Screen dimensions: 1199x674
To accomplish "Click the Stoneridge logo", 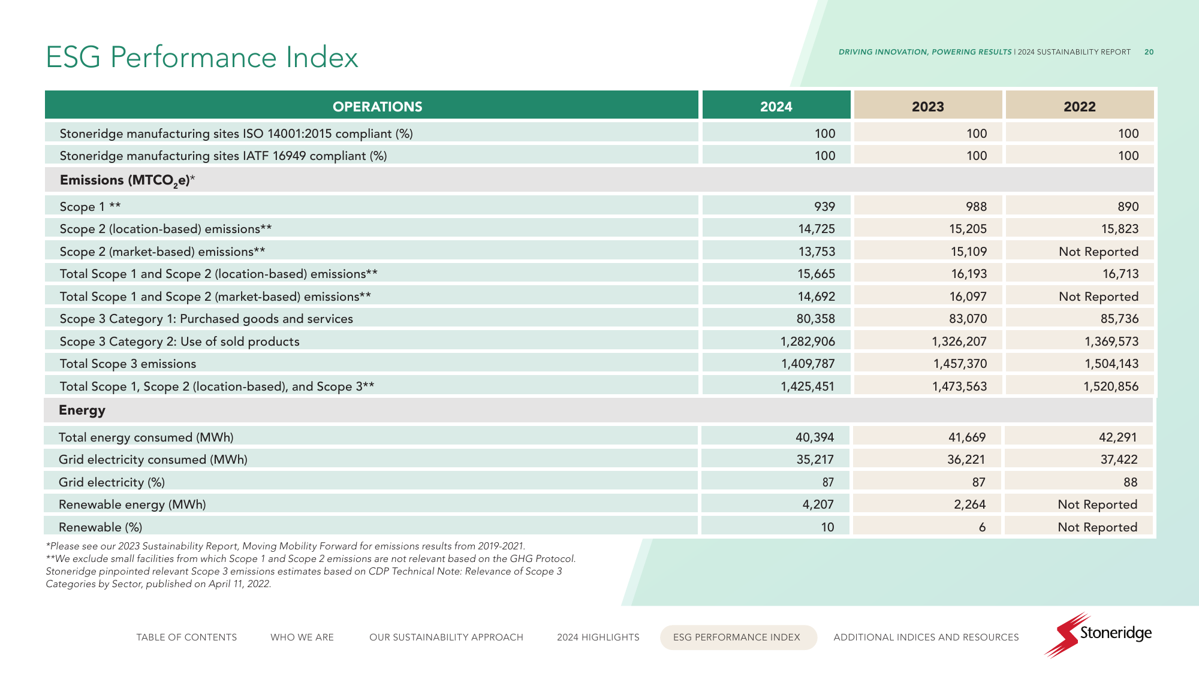I will tap(1098, 634).
